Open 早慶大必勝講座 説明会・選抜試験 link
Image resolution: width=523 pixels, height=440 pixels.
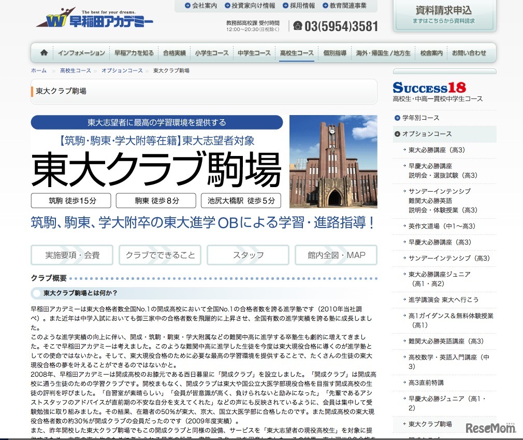[x=443, y=171]
